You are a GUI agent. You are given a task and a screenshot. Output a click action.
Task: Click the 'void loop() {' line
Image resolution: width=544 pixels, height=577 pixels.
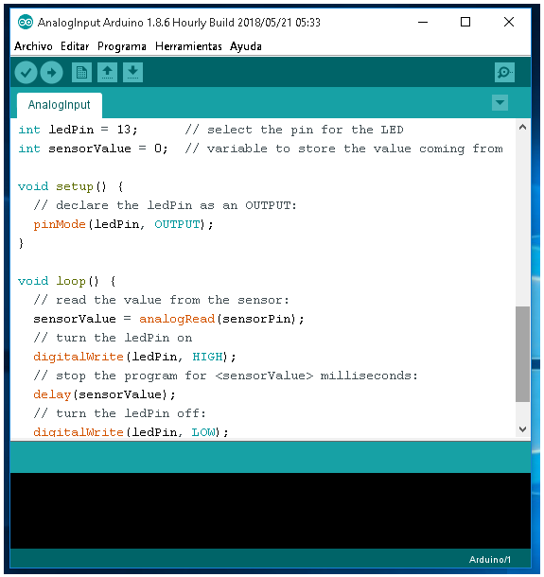66,281
